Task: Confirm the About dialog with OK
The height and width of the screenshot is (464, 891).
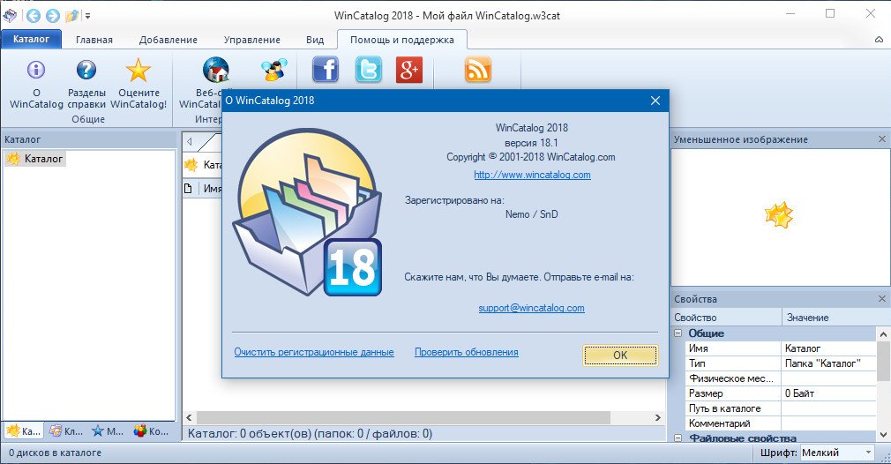Action: point(620,355)
